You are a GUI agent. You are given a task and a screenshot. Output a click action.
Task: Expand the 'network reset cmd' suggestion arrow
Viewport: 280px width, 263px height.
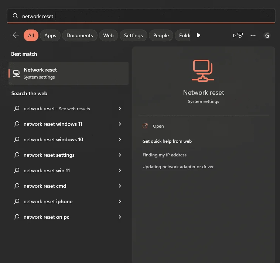[120, 186]
